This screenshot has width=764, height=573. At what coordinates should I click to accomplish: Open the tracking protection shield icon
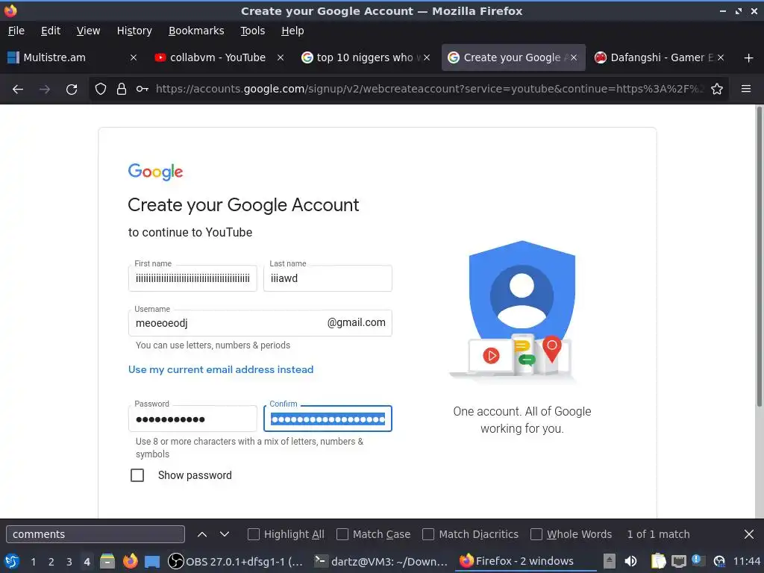tap(101, 89)
